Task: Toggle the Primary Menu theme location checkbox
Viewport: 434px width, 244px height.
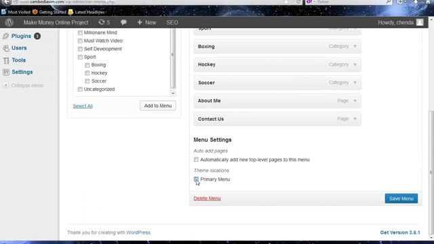Action: [x=196, y=179]
